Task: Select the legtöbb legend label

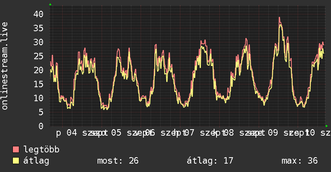Action: click(x=41, y=149)
